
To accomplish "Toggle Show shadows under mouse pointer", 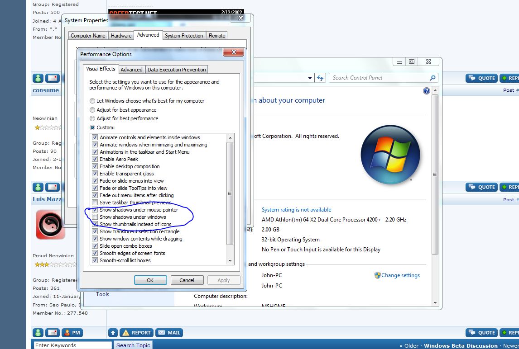I will (95, 209).
